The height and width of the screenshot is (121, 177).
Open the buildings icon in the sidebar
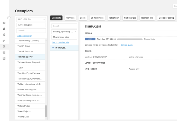click(4, 35)
